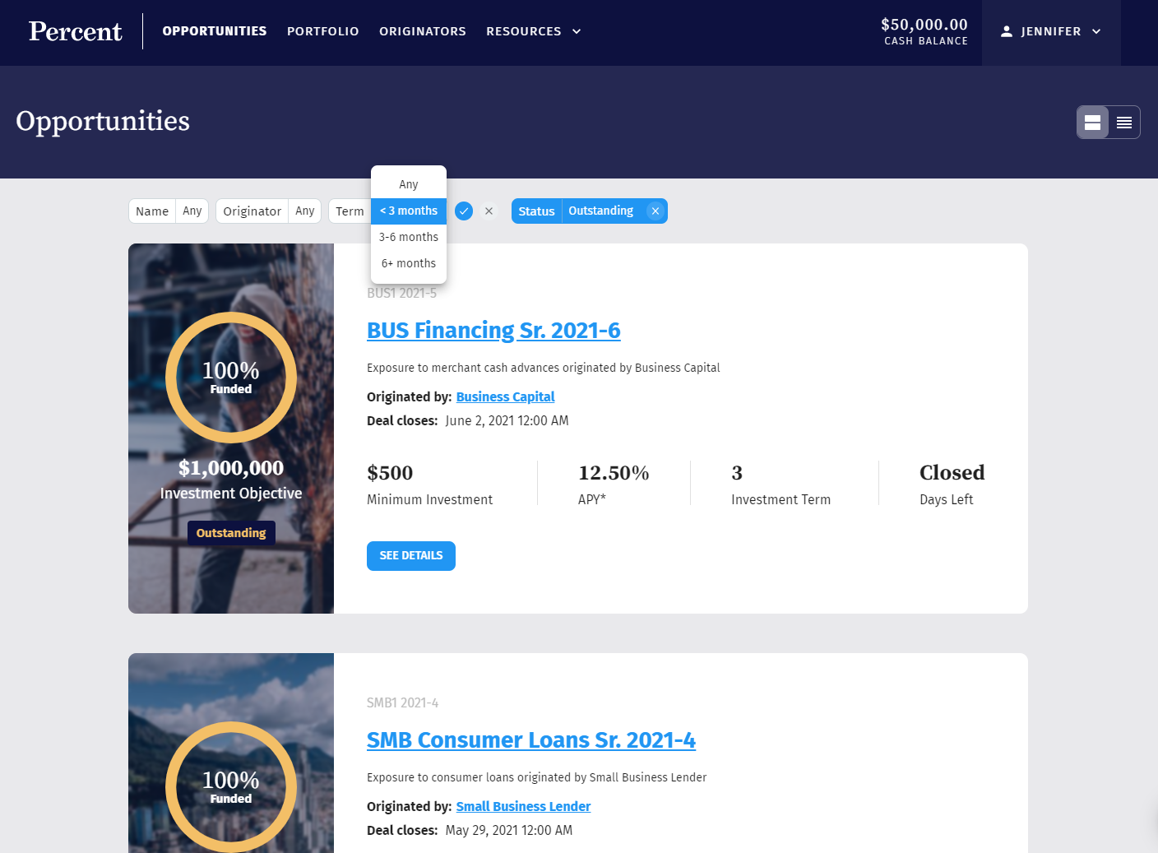Open Small Business Lender originator link
Screen dimensions: 1158x853
524,806
